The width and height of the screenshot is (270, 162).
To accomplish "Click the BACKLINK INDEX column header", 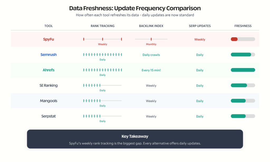I will click(151, 26).
